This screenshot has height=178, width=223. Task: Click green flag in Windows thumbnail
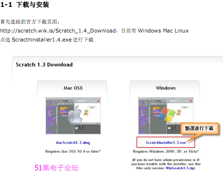187,101
